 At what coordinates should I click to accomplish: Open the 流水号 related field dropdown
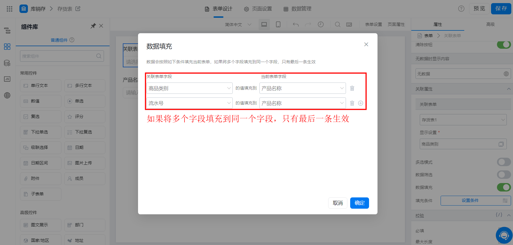(x=190, y=103)
